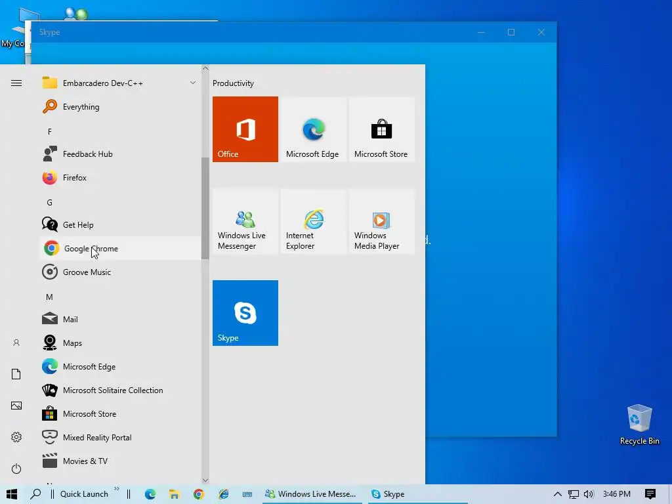Jump to letter F section header
672x504 pixels.
pos(50,131)
